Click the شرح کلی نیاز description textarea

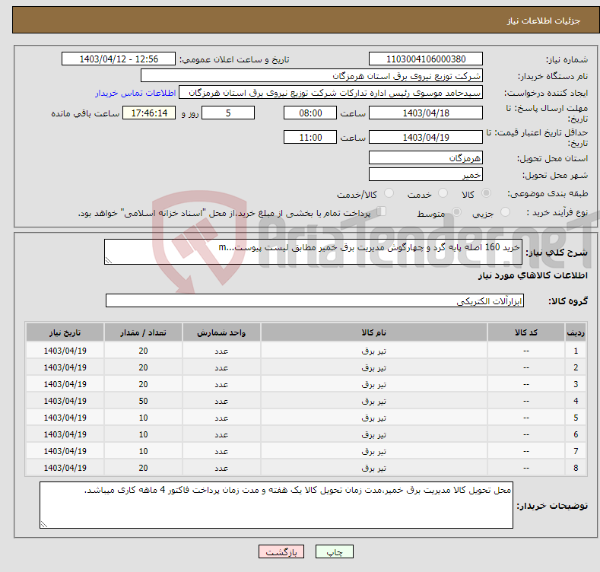pyautogui.click(x=313, y=252)
